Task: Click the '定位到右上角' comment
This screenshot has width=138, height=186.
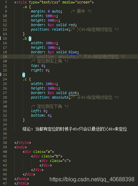Action: click(49, 61)
